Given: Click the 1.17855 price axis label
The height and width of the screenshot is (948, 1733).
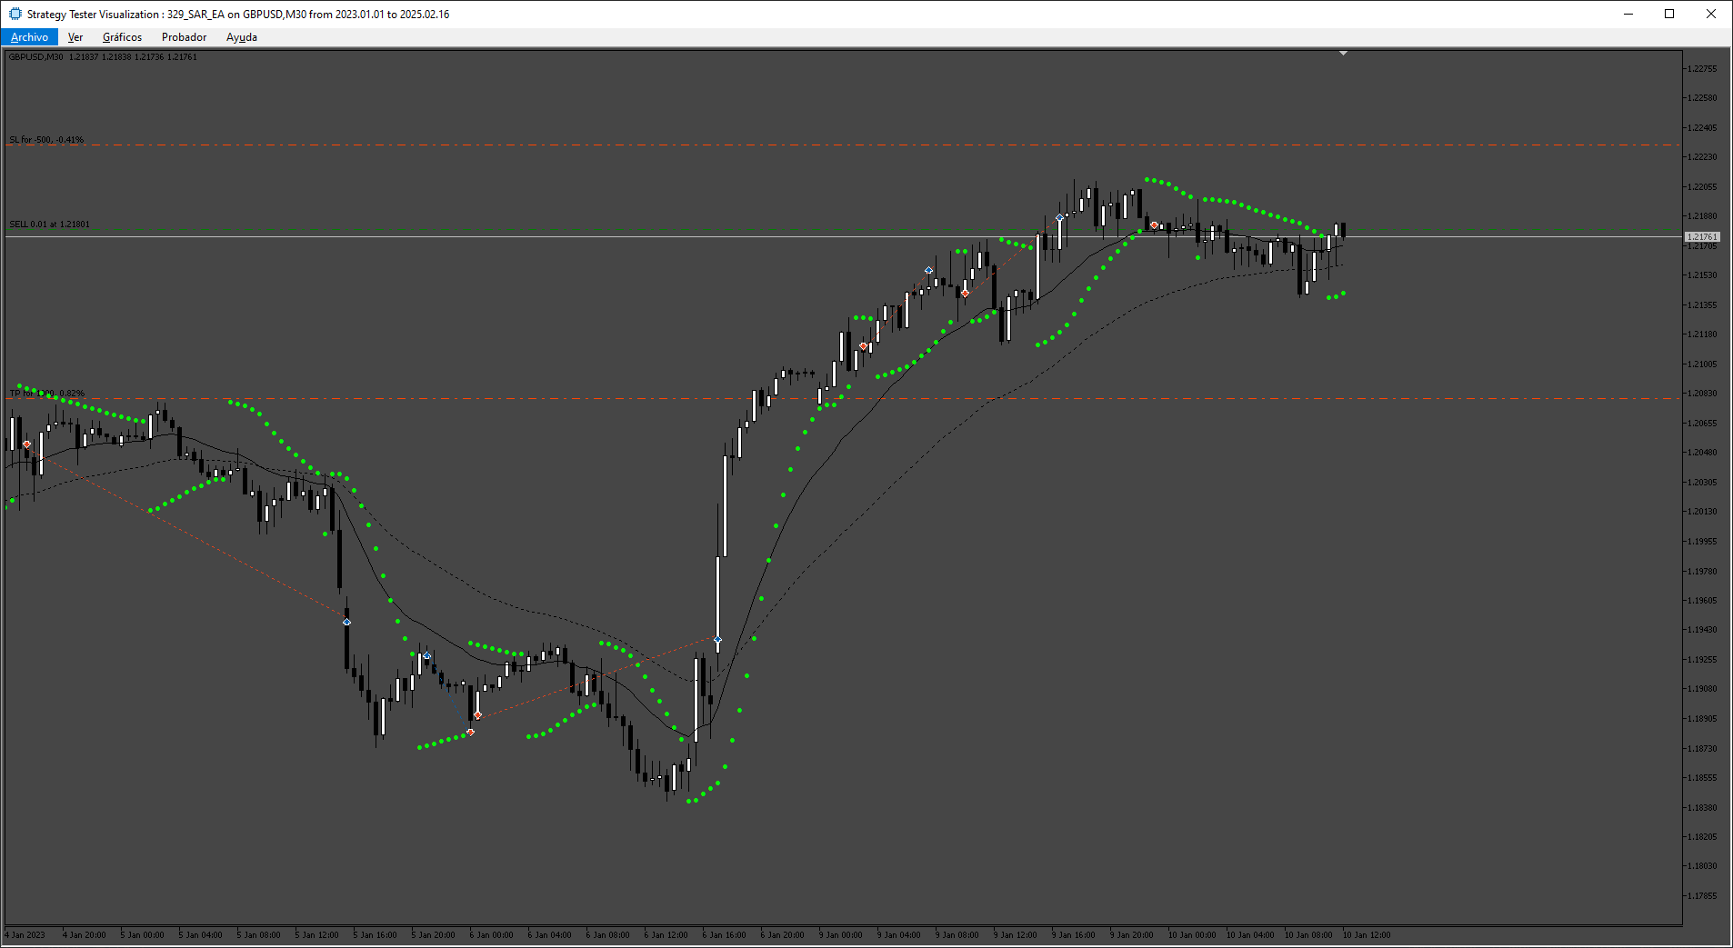Looking at the screenshot, I should (1702, 896).
